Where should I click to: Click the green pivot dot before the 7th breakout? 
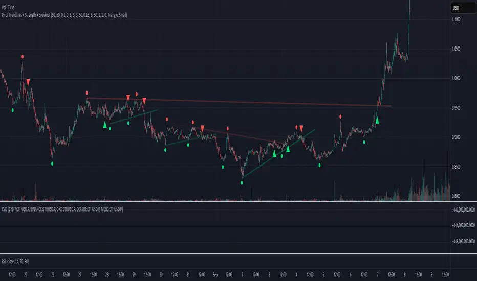pyautogui.click(x=364, y=142)
